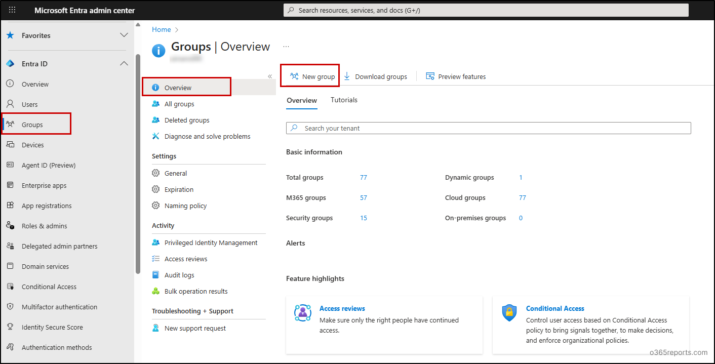Click the Access reviews checklist icon
Screen dimensions: 715x364
click(156, 259)
